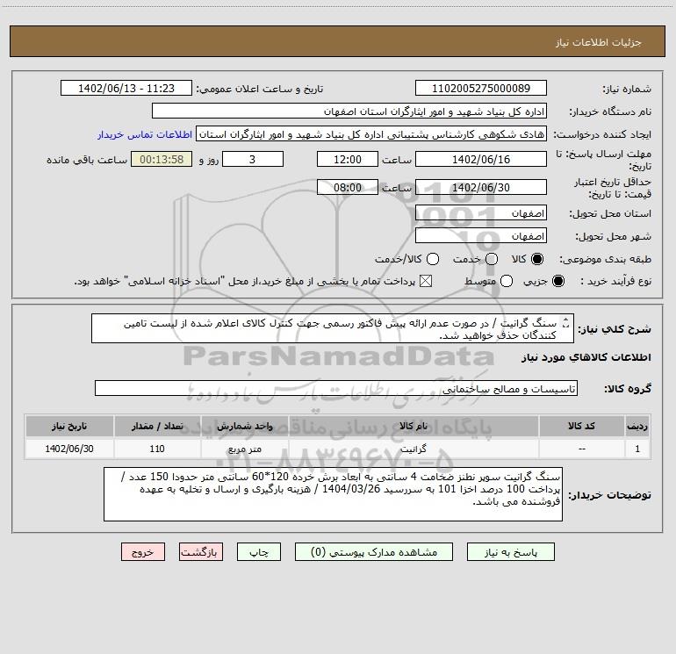The height and width of the screenshot is (654, 676).
Task: Click the need date cell 1402/06/30
Action: (x=69, y=449)
